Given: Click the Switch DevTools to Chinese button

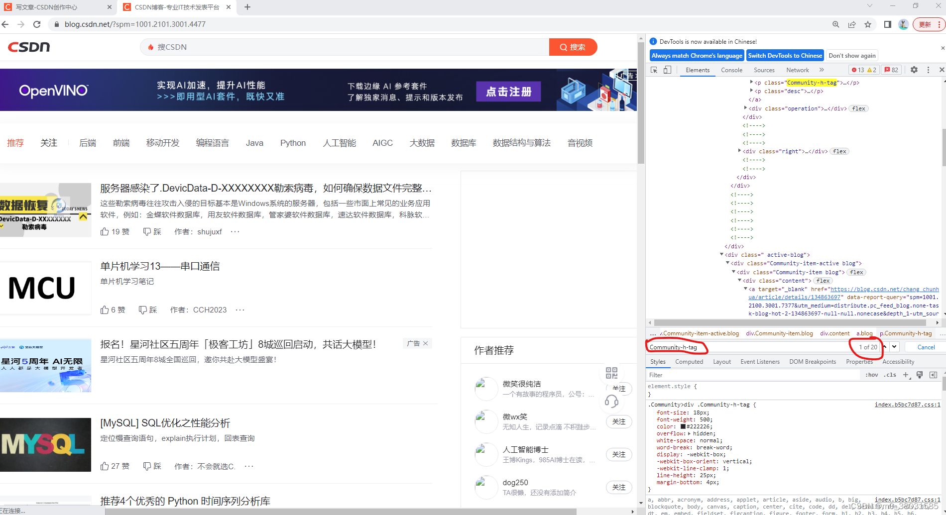Looking at the screenshot, I should click(785, 56).
